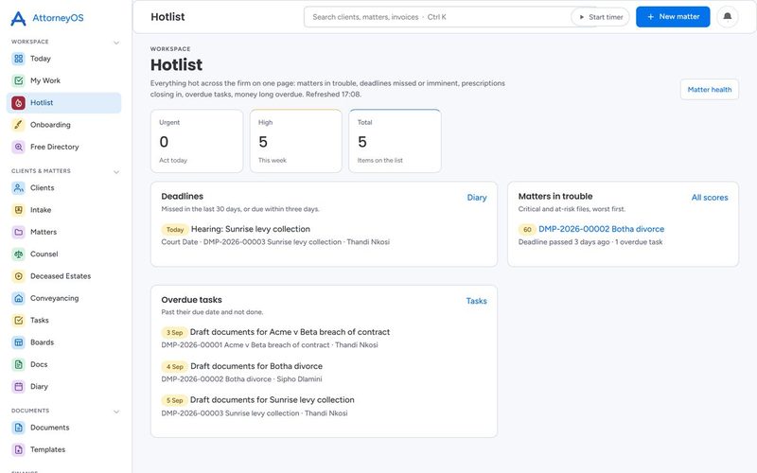Collapse the Documents section chevron

[116, 412]
